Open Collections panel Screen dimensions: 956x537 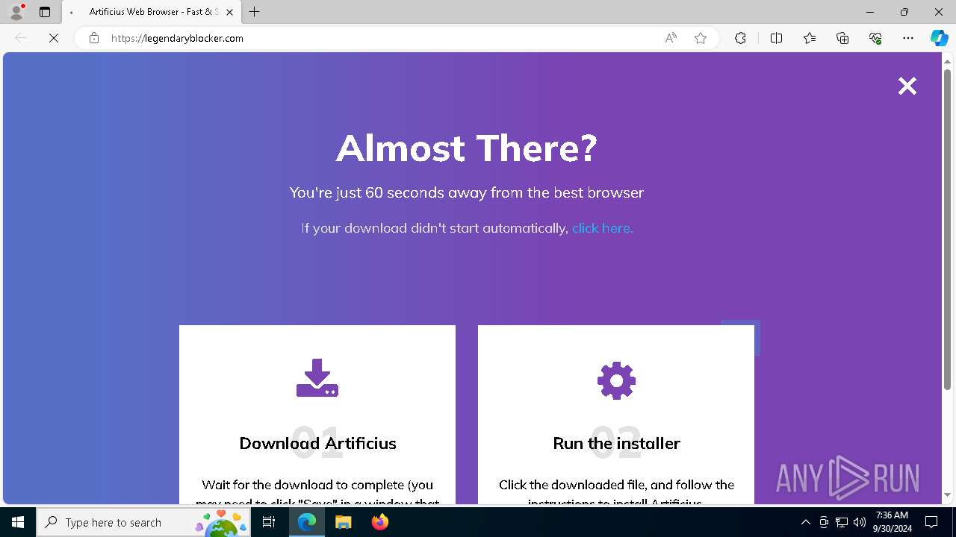[842, 38]
